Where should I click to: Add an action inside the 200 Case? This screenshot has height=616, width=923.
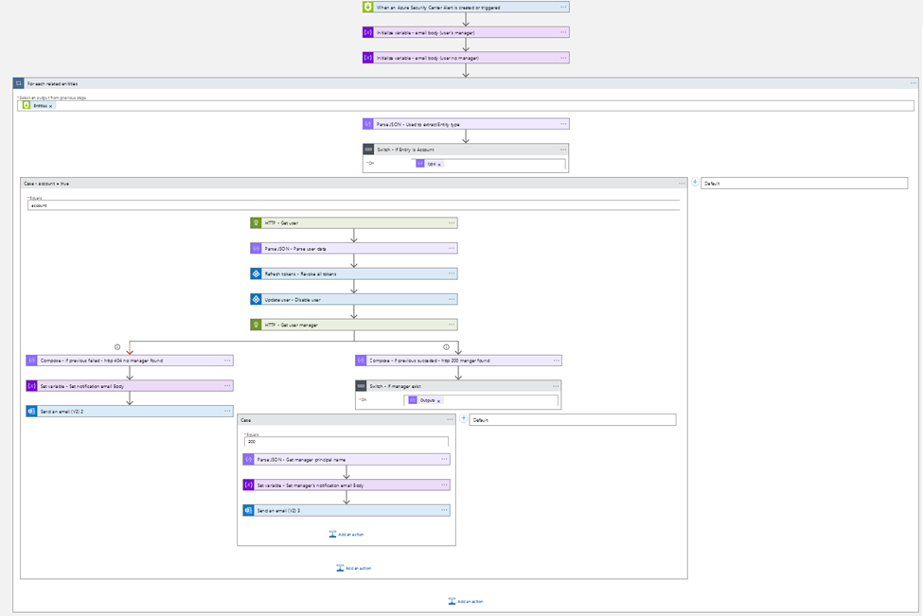(x=346, y=535)
